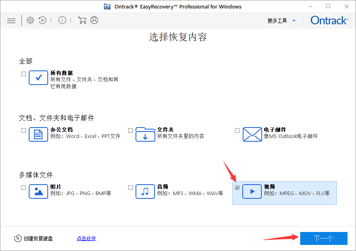Image resolution: width=356 pixels, height=251 pixels.
Task: Click the '像MS Outlook电子邮件' description
Action: (291, 136)
